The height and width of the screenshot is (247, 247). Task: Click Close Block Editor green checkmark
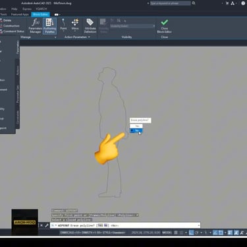(164, 26)
